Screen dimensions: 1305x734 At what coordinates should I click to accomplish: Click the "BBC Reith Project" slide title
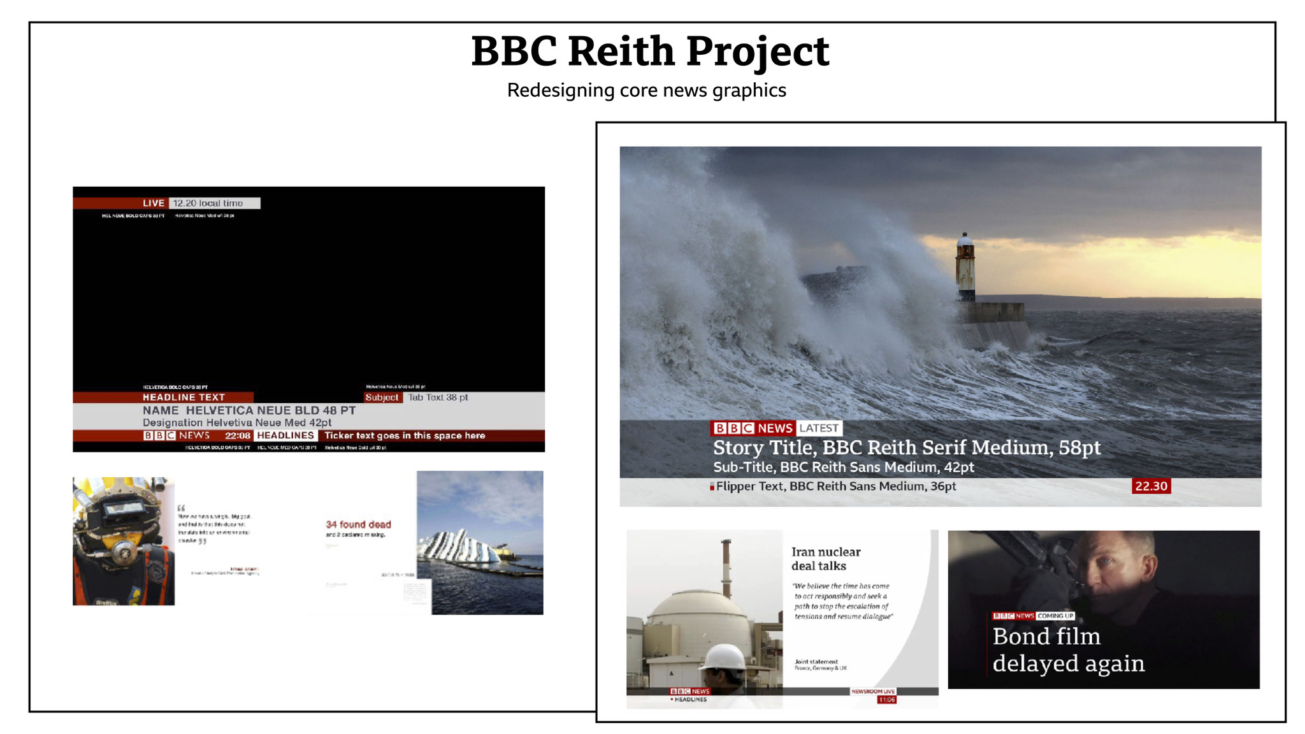tap(649, 50)
